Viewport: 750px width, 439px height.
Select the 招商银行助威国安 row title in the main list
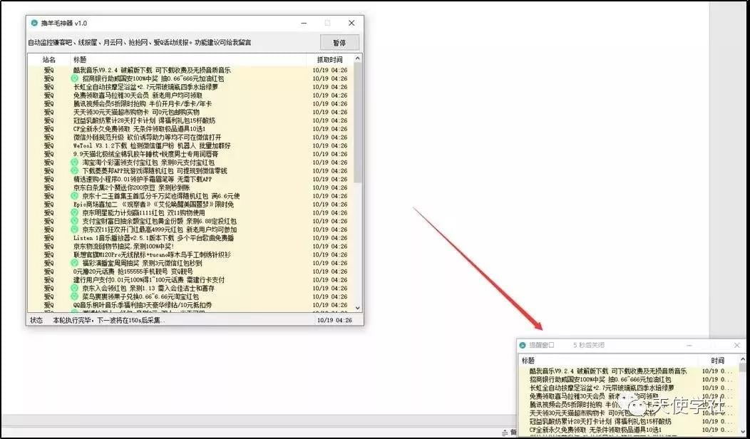point(153,78)
